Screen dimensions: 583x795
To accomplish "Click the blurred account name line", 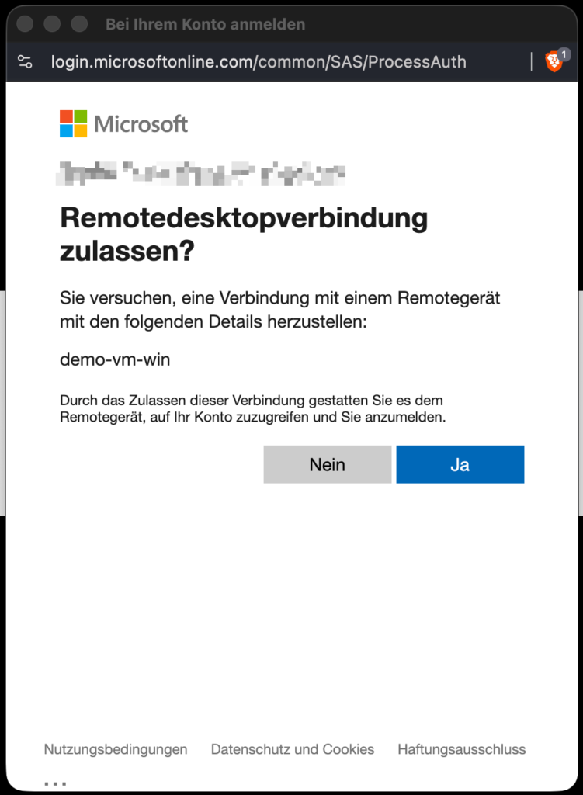I will (201, 173).
